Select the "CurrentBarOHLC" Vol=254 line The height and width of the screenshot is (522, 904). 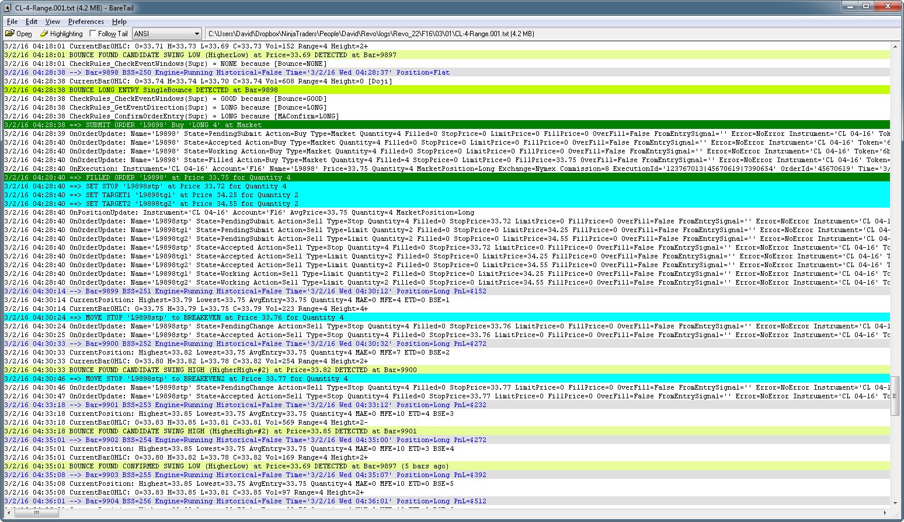pos(447,361)
